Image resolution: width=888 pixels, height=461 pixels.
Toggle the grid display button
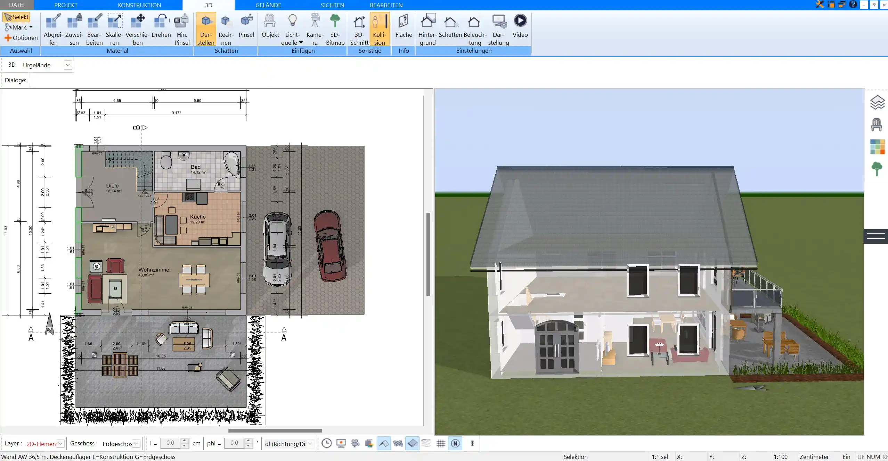pyautogui.click(x=441, y=443)
